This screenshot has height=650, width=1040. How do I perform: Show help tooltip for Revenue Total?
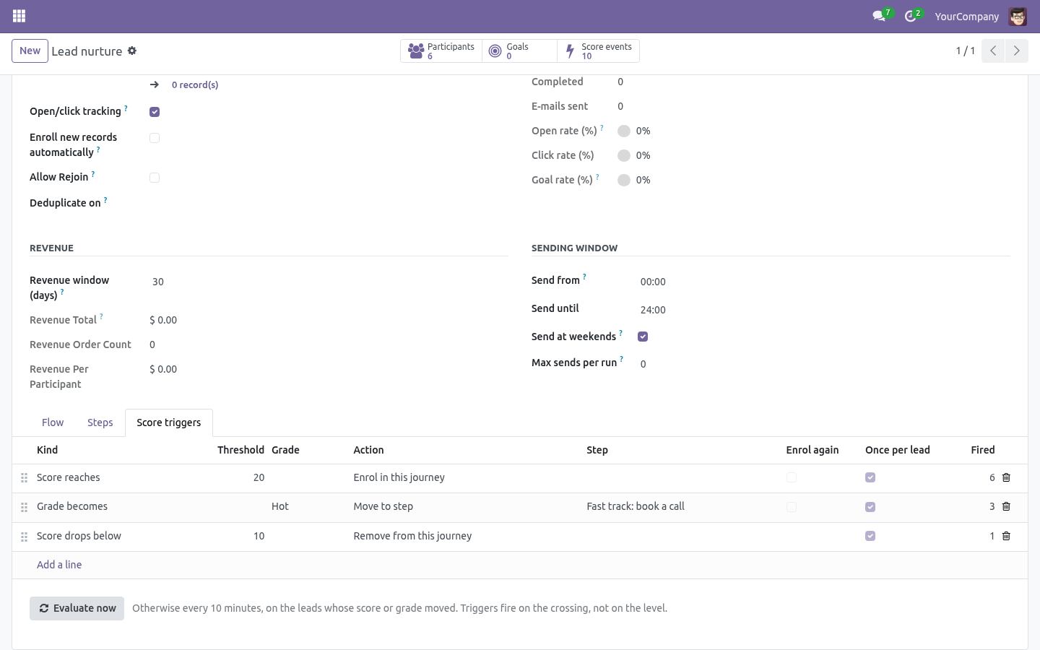point(101,317)
